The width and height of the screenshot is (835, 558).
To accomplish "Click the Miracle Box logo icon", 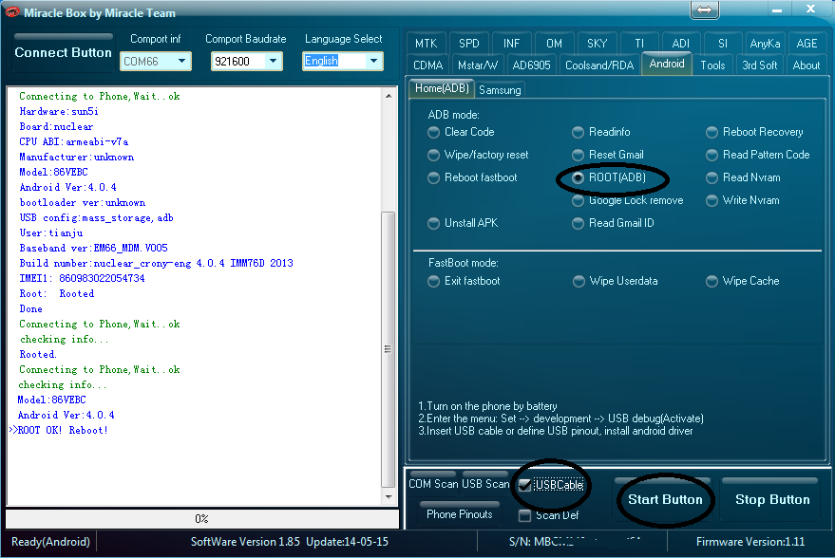I will tap(11, 11).
